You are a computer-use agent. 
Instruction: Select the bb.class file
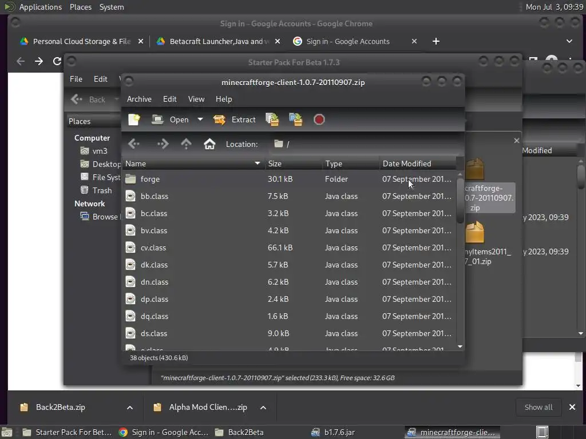(x=289, y=196)
